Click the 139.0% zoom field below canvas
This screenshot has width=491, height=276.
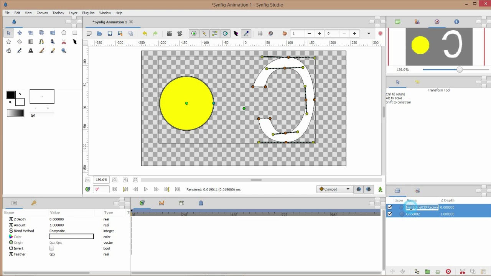click(x=101, y=179)
